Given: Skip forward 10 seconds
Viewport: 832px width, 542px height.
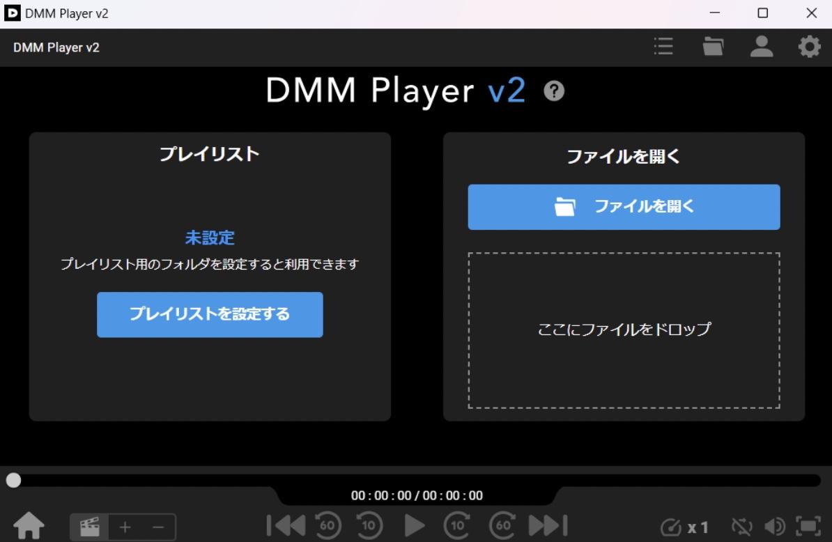Looking at the screenshot, I should pos(457,525).
